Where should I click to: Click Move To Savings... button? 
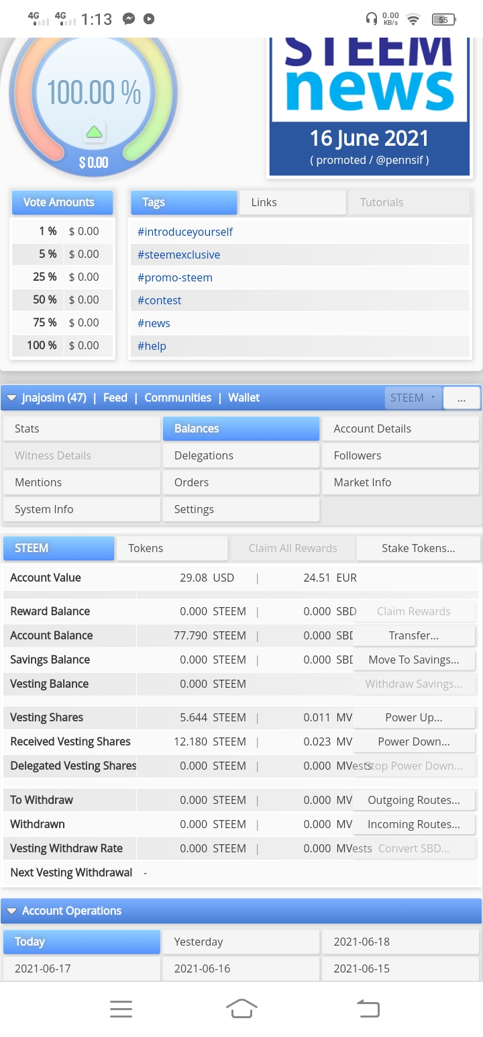(x=414, y=660)
